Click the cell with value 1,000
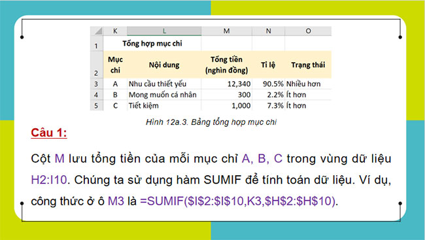Screen dimensions: 425x240 pos(227,105)
